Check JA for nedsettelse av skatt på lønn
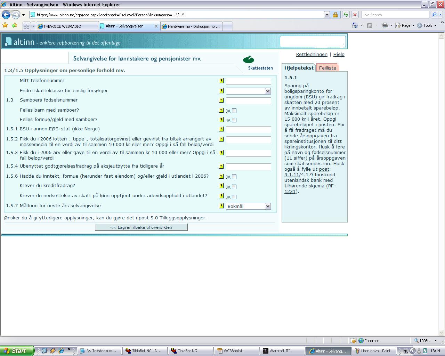This screenshot has height=356, width=445. 234,197
